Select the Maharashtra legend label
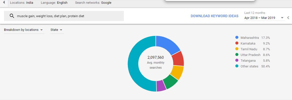 pos(250,38)
